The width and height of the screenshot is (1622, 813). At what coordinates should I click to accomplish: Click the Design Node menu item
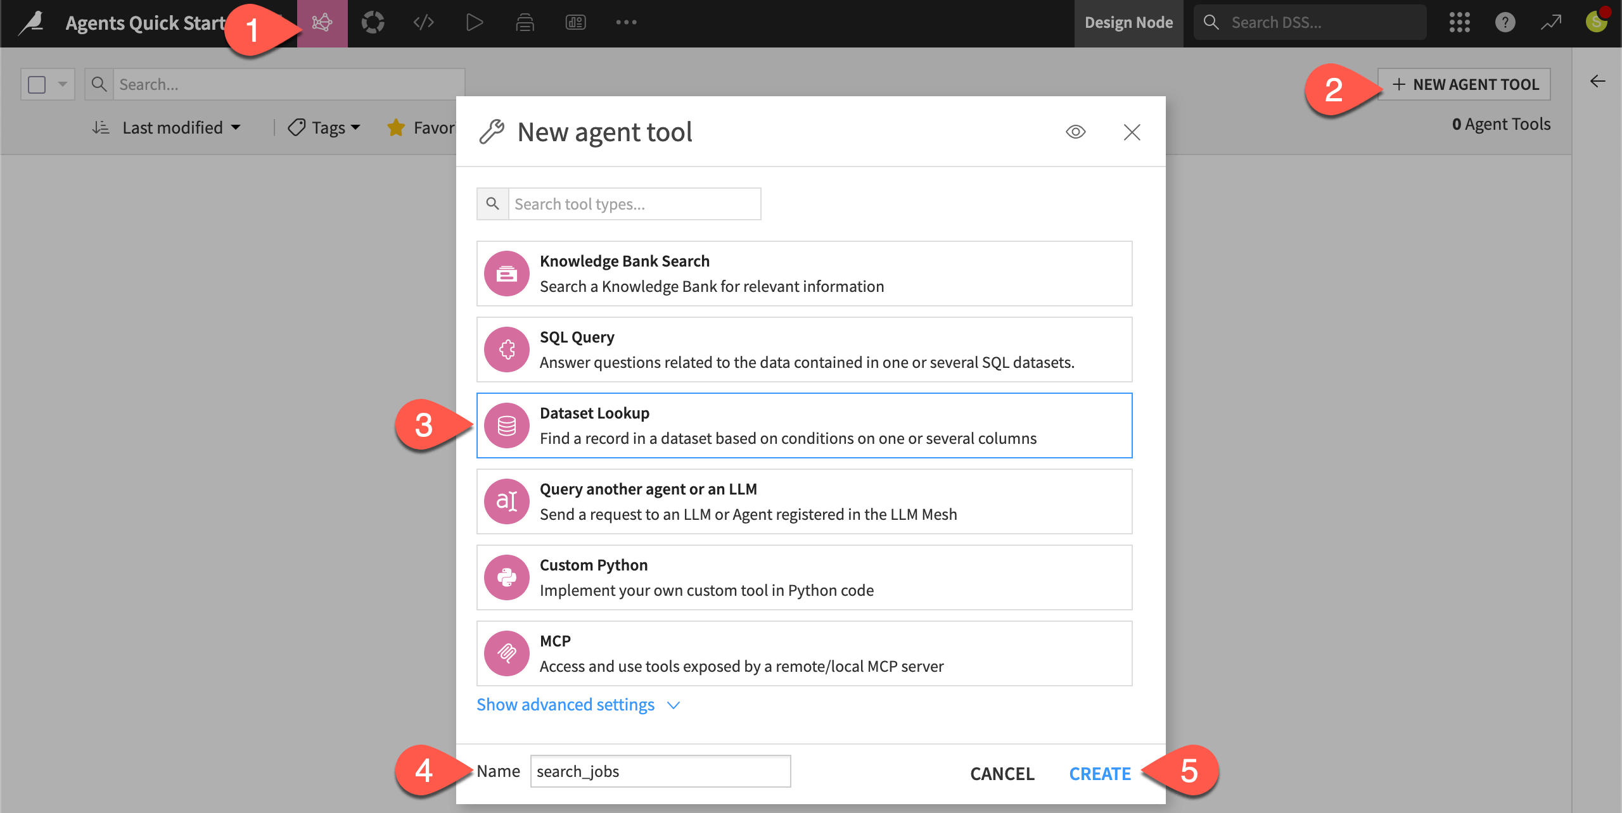click(x=1128, y=22)
